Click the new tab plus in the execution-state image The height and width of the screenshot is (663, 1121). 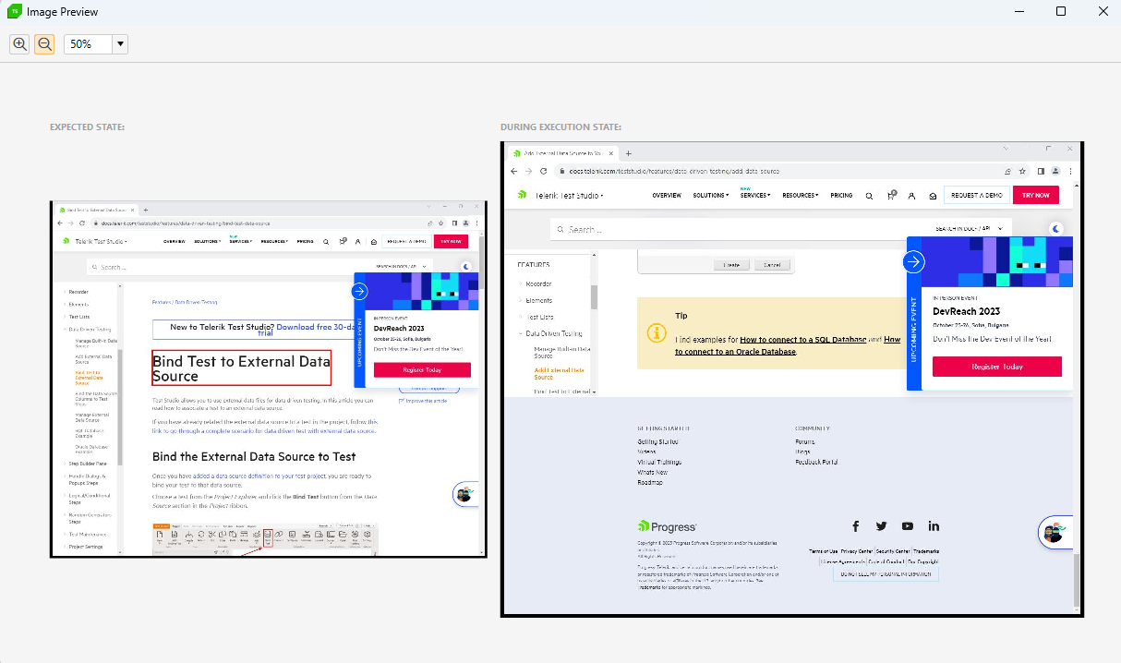click(629, 152)
